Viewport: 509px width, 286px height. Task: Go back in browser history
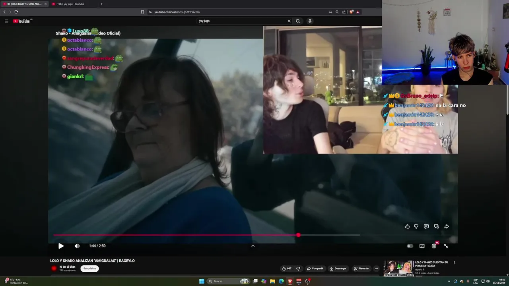pyautogui.click(x=4, y=12)
